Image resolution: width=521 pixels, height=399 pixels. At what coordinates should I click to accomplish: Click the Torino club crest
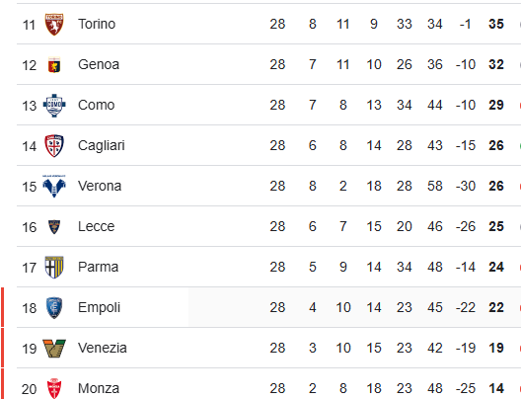click(x=54, y=25)
